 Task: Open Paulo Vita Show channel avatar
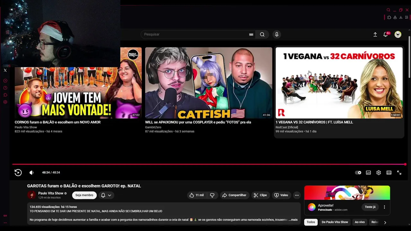pyautogui.click(x=31, y=195)
